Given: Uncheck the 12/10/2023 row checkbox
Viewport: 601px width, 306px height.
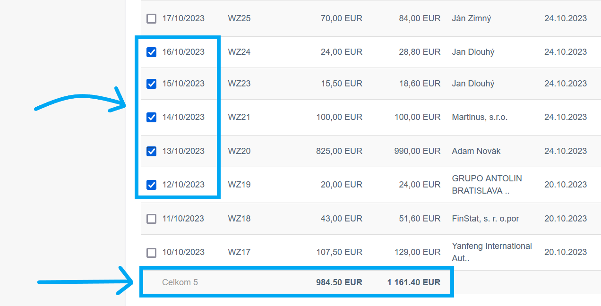Looking at the screenshot, I should pyautogui.click(x=151, y=185).
